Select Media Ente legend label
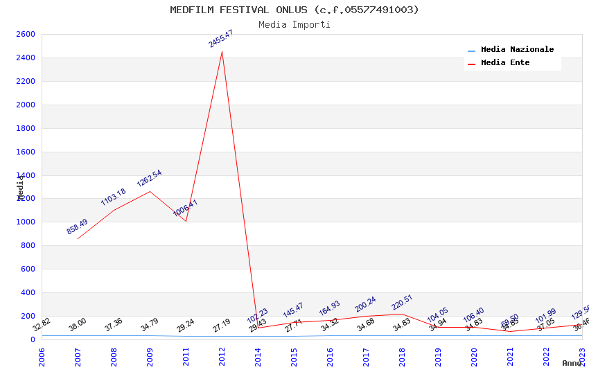The height and width of the screenshot is (381, 589). click(505, 62)
